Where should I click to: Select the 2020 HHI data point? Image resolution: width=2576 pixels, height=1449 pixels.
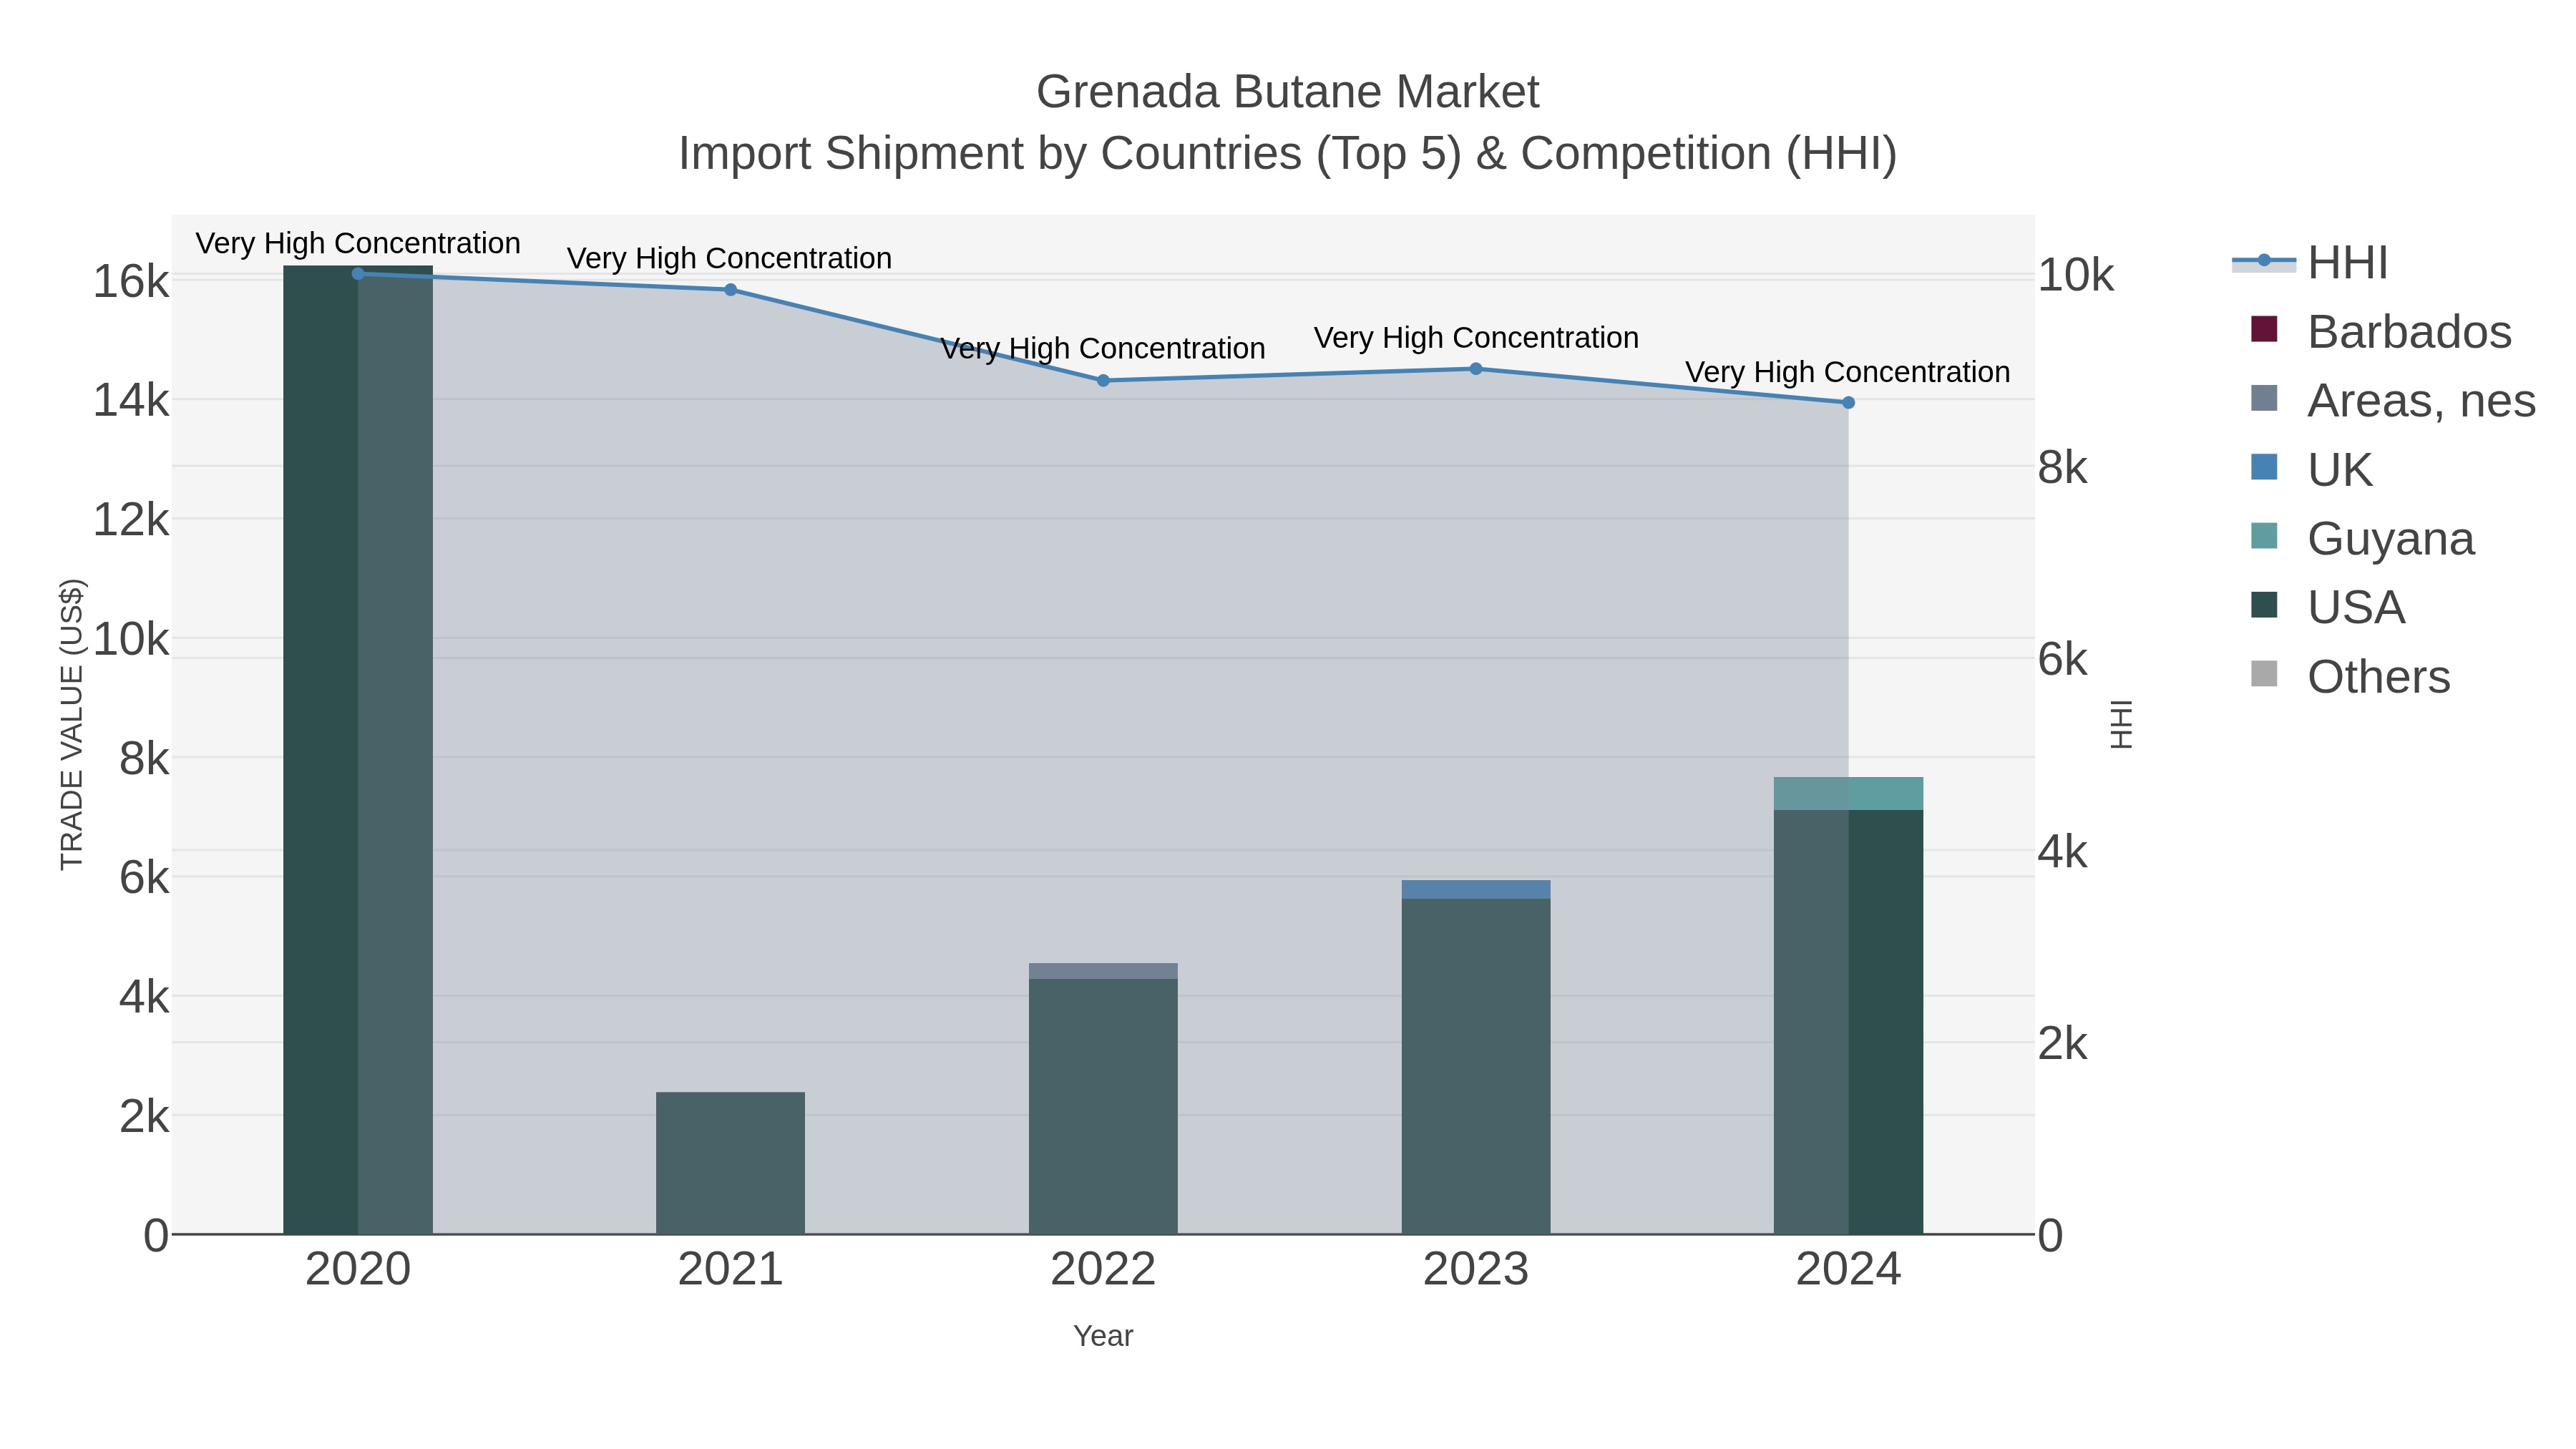358,274
